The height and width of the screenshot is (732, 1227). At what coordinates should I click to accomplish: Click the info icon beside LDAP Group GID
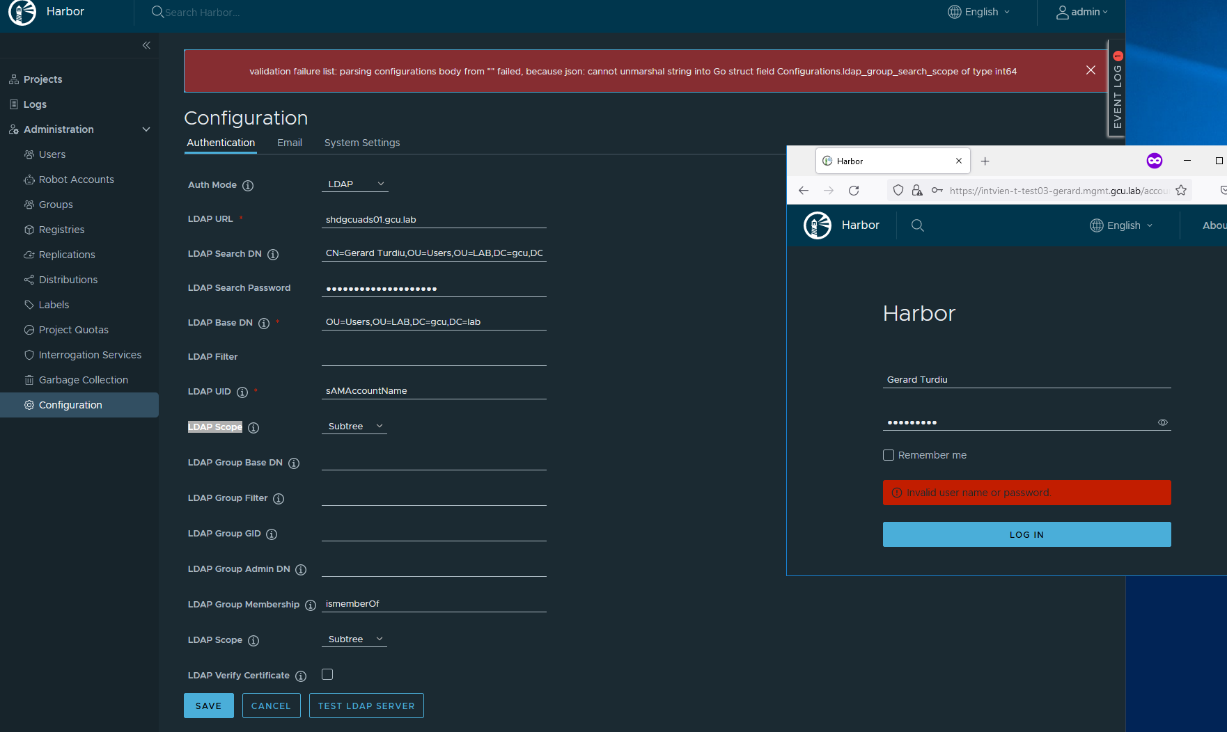(x=272, y=534)
